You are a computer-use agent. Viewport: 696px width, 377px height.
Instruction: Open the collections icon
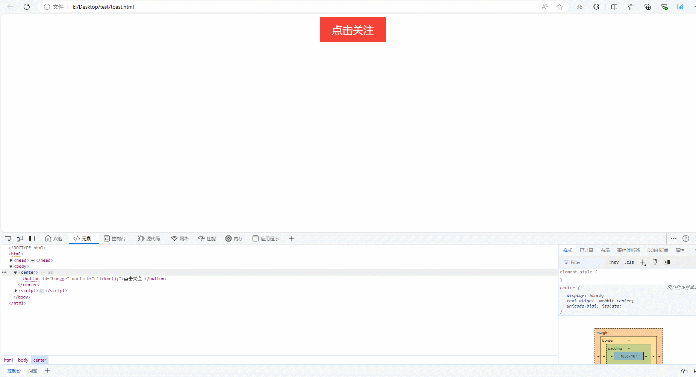(648, 7)
